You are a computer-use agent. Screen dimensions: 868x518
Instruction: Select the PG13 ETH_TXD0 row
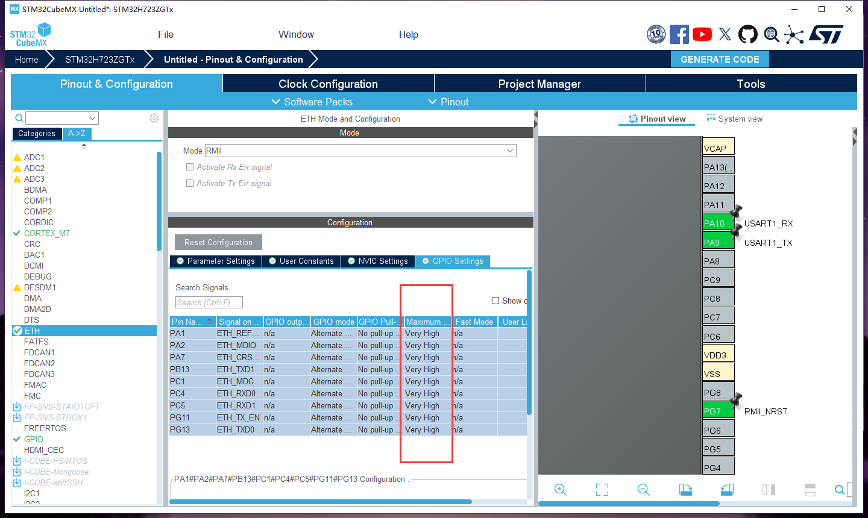coord(348,429)
